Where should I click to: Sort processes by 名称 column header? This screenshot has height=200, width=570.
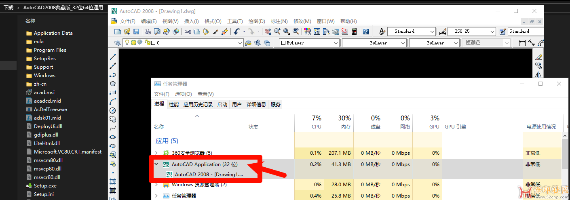[199, 122]
